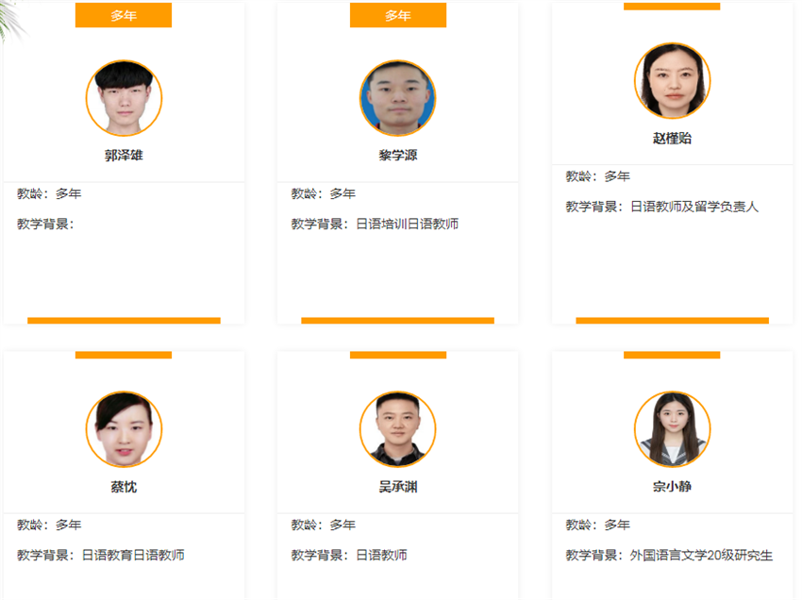Click 郭泽雄's circular portrait photo

[124, 98]
